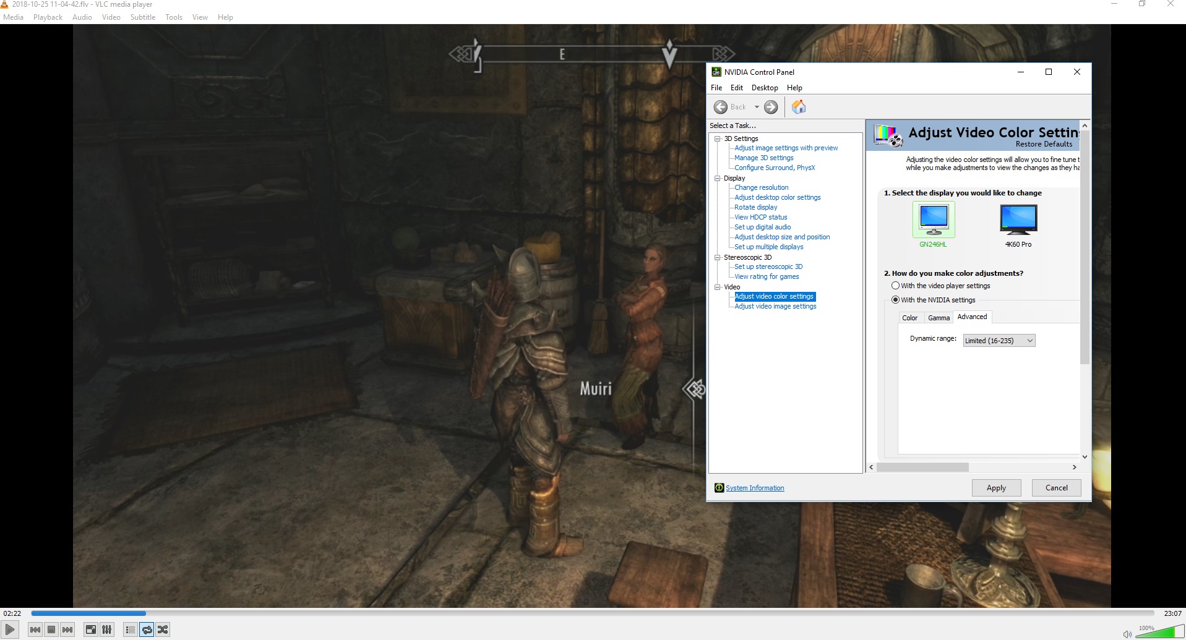The image size is (1186, 640).
Task: Switch to the Advanced tab
Action: click(x=973, y=317)
